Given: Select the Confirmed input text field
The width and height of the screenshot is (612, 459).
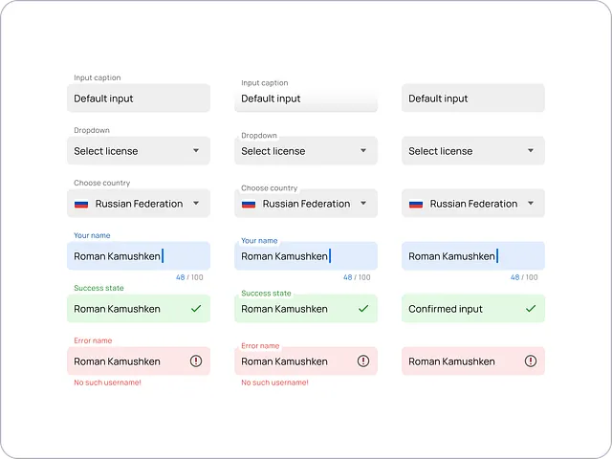Looking at the screenshot, I should tap(459, 309).
